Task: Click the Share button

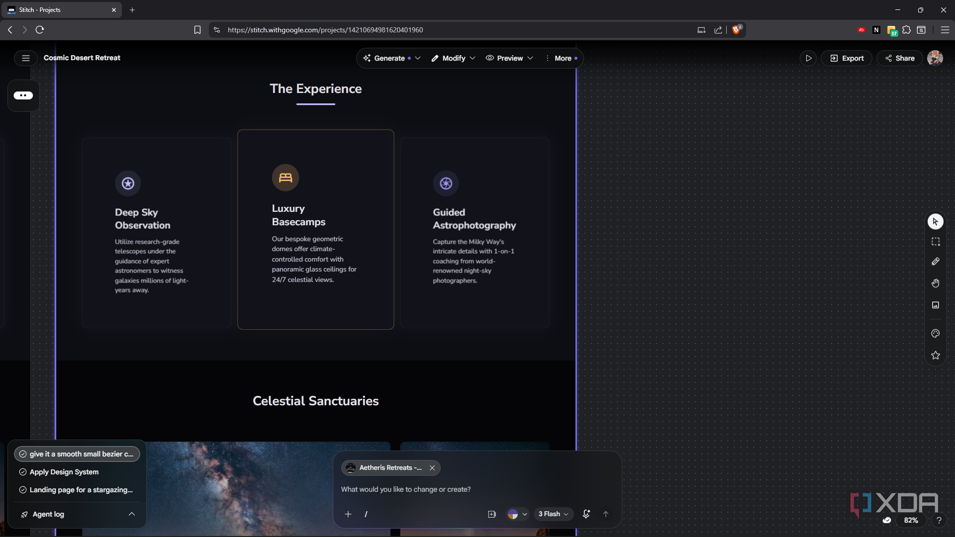Action: click(899, 58)
